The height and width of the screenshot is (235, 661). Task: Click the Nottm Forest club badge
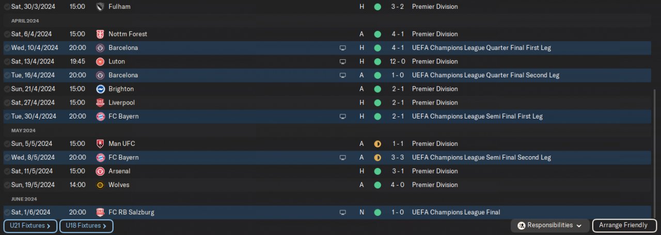[x=100, y=34]
